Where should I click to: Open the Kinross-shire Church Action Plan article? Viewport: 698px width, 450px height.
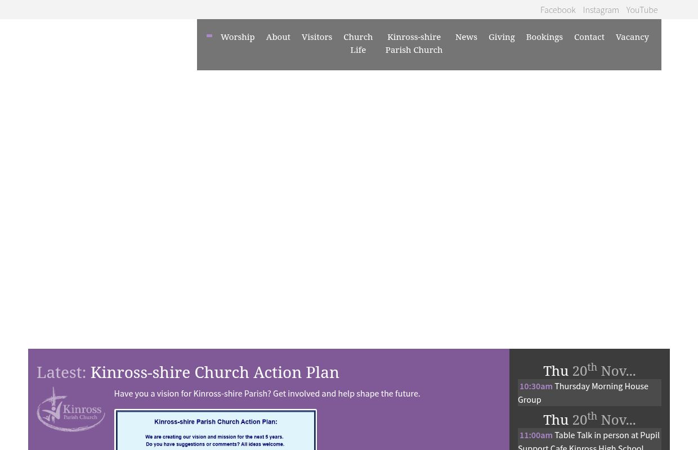coord(214,372)
